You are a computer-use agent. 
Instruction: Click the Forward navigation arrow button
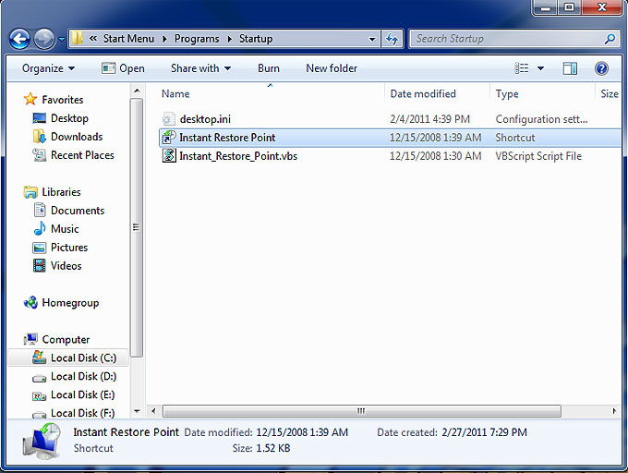[43, 39]
